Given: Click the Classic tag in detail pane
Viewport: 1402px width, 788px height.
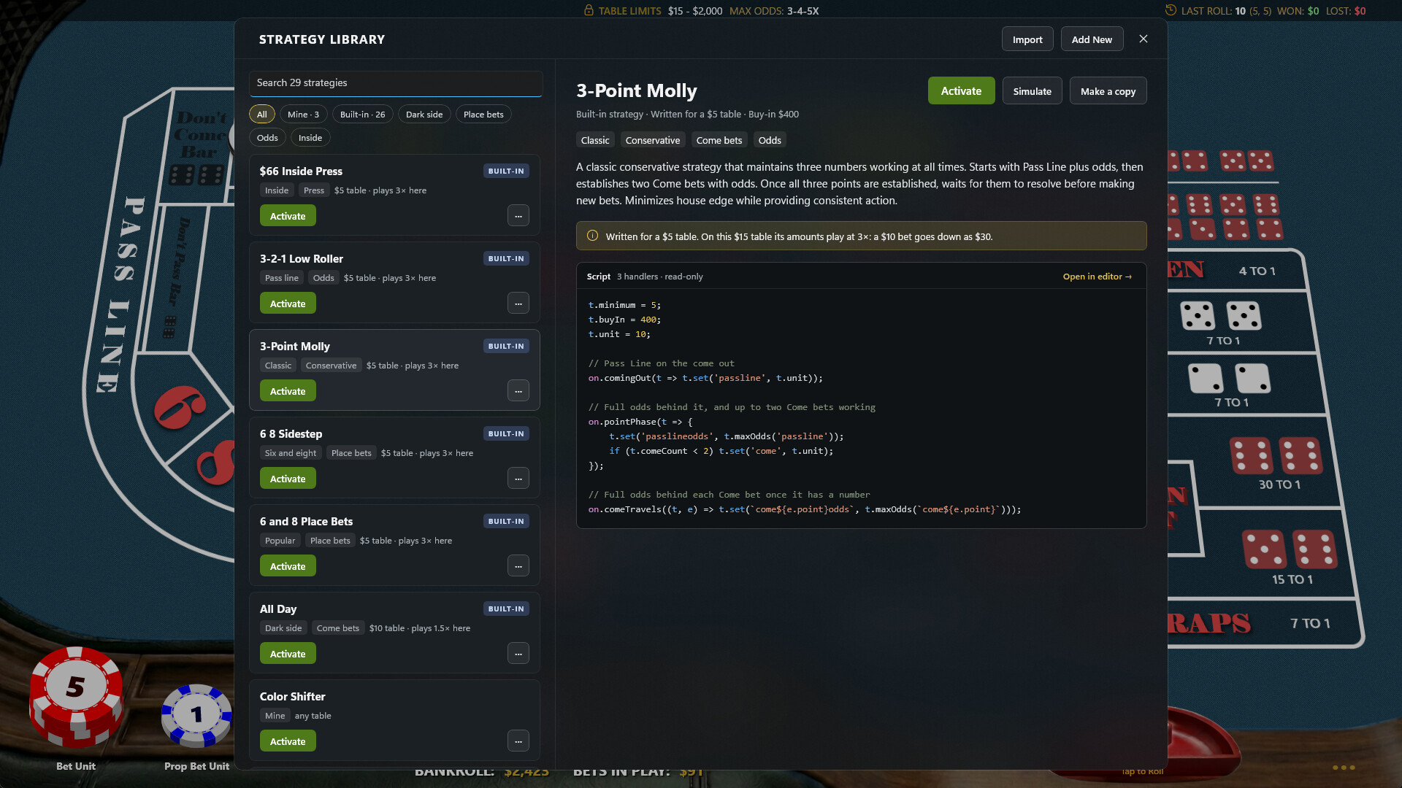Looking at the screenshot, I should point(595,140).
